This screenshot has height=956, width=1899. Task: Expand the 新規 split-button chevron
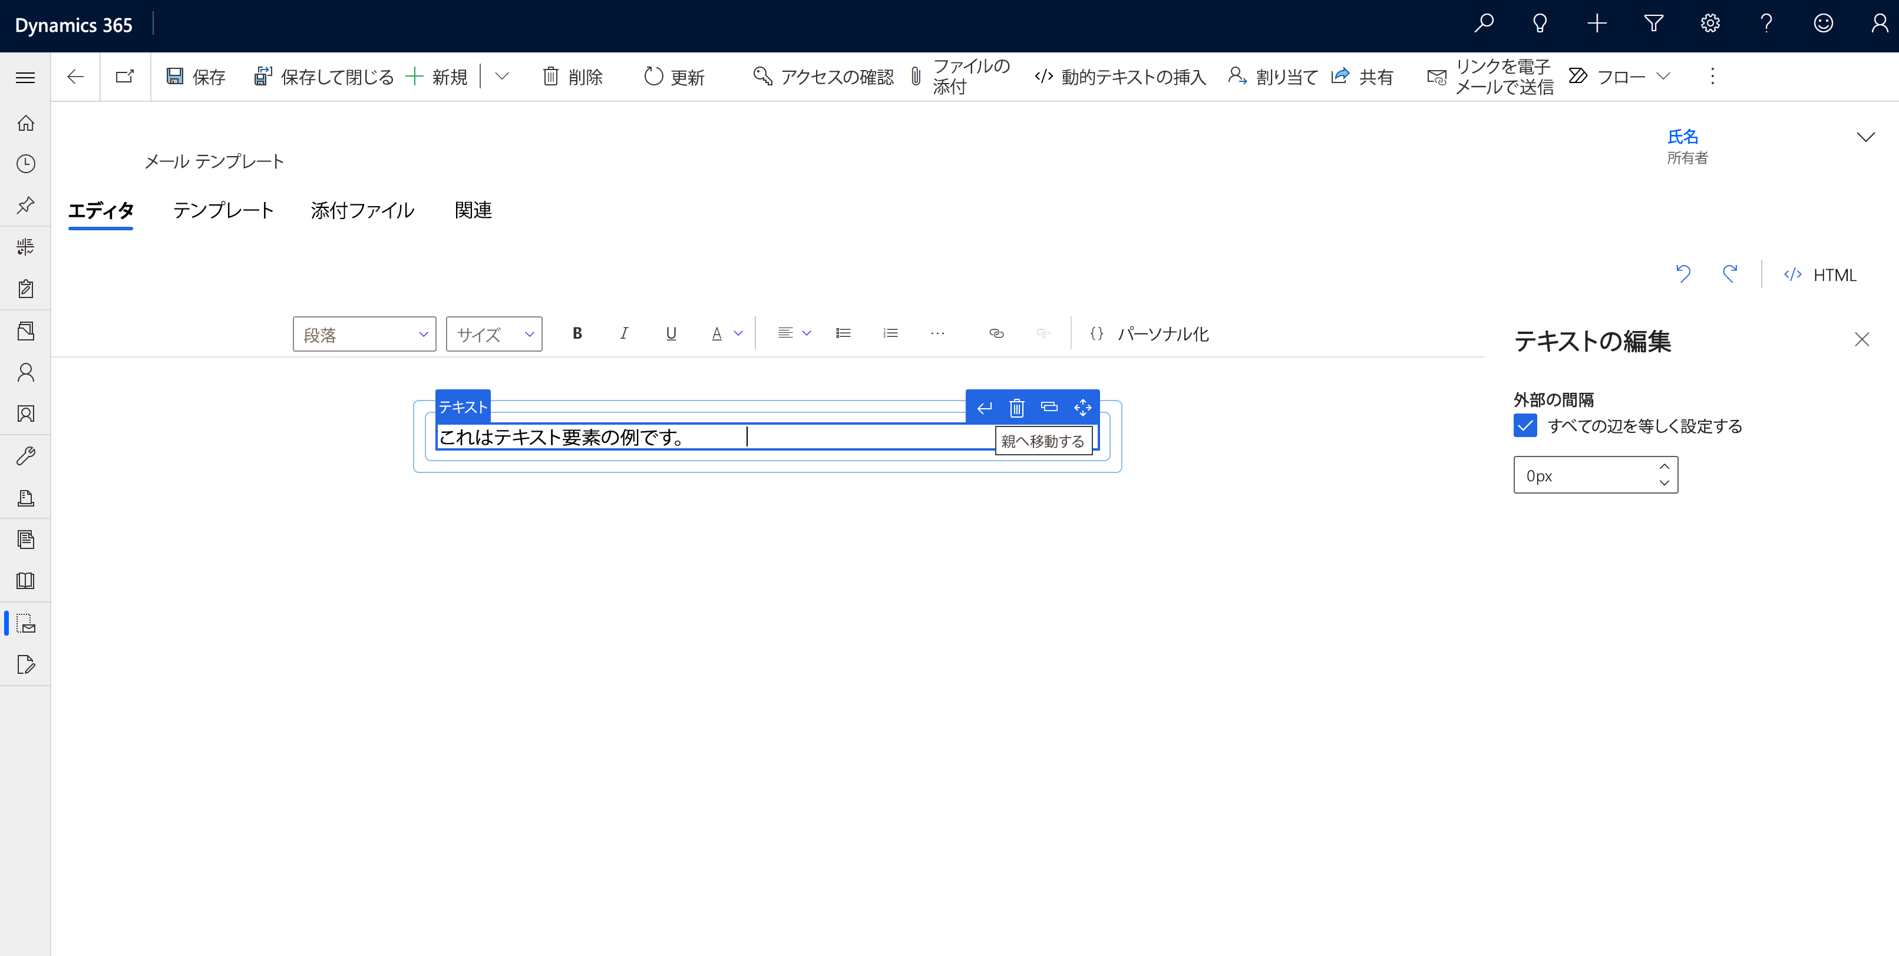[x=502, y=77]
